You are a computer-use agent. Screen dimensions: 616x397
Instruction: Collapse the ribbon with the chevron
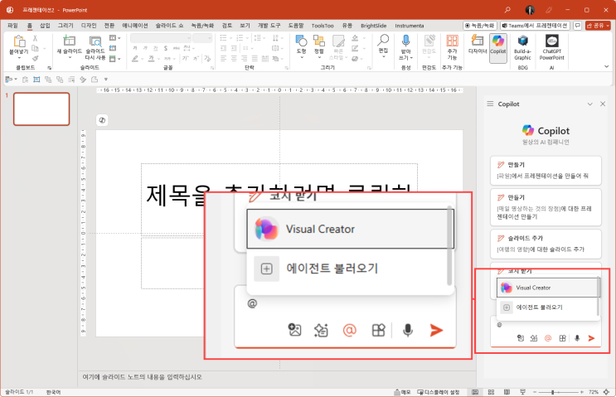[607, 67]
